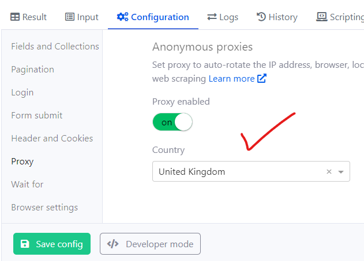Click the Input list icon
This screenshot has height=261, width=364.
(x=70, y=17)
